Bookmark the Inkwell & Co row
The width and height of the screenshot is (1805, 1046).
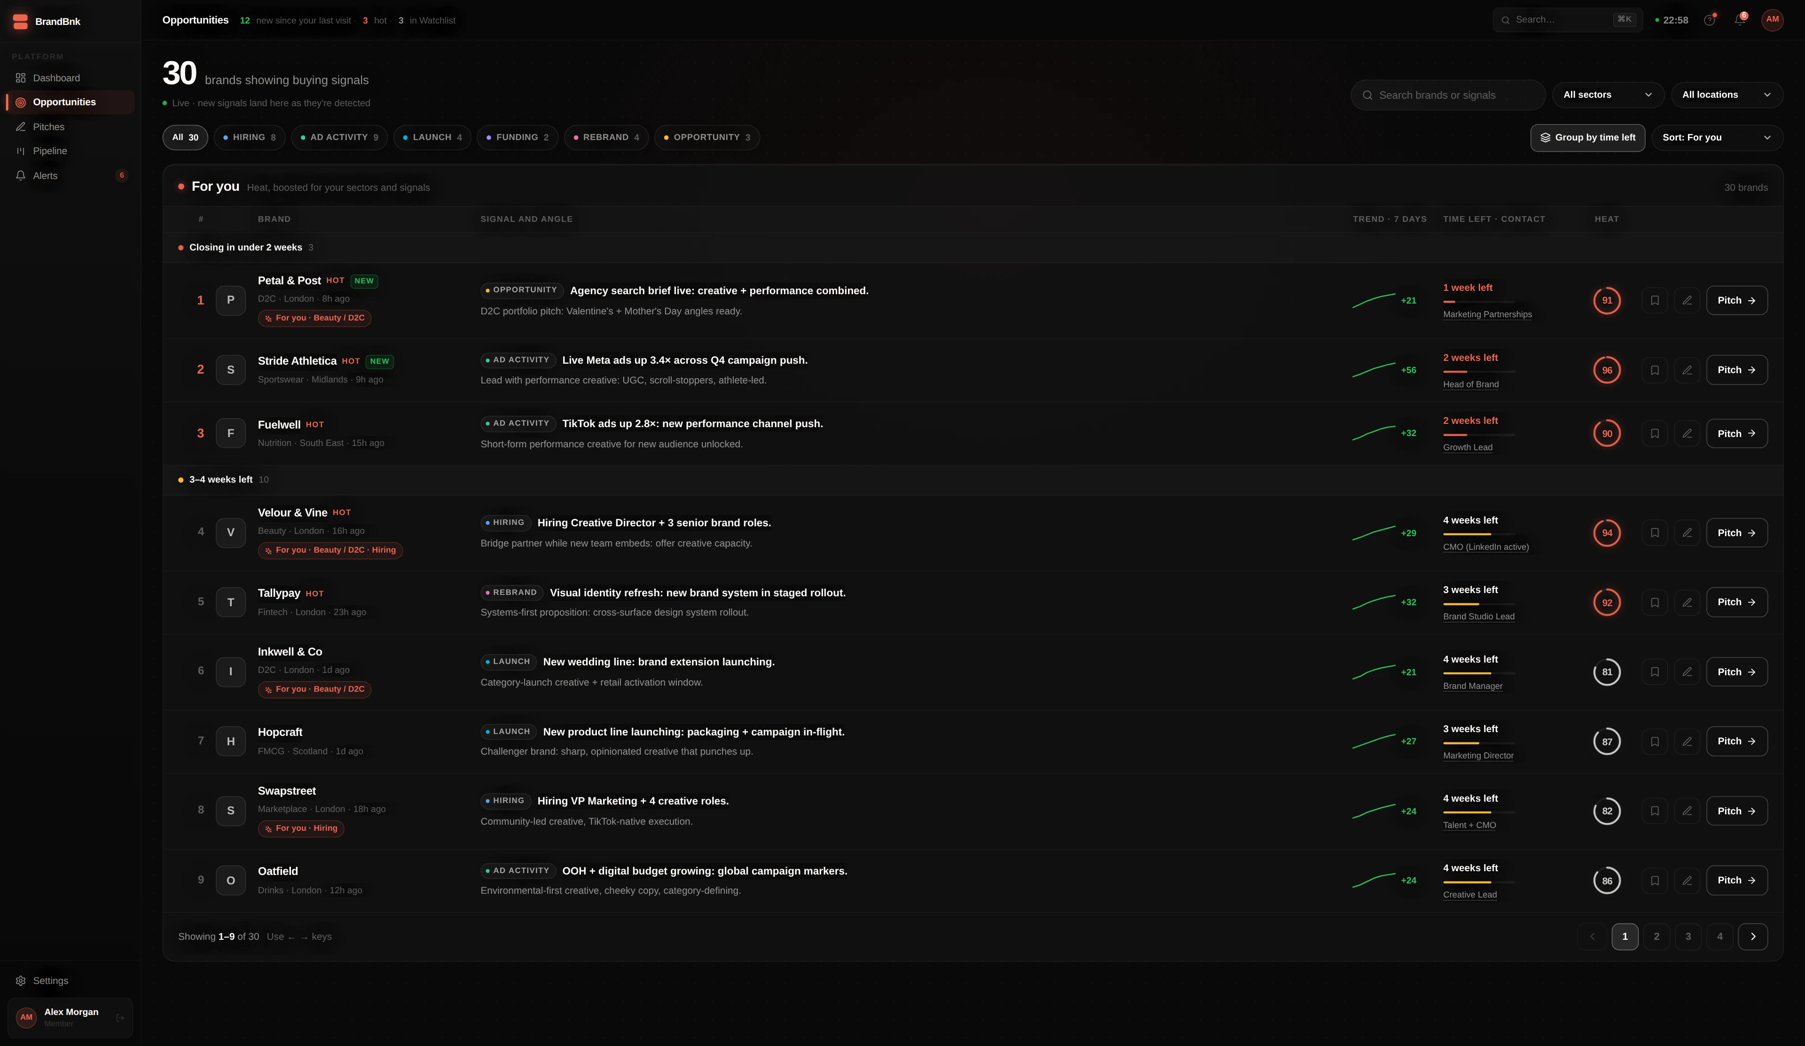click(1655, 672)
